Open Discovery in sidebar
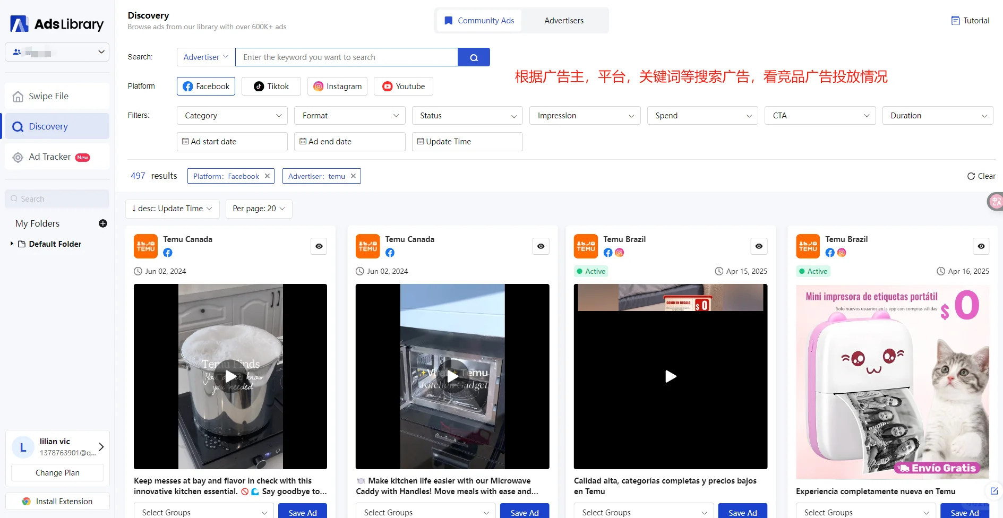1003x518 pixels. click(x=57, y=126)
